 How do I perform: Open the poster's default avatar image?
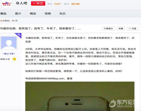(x=9, y=43)
